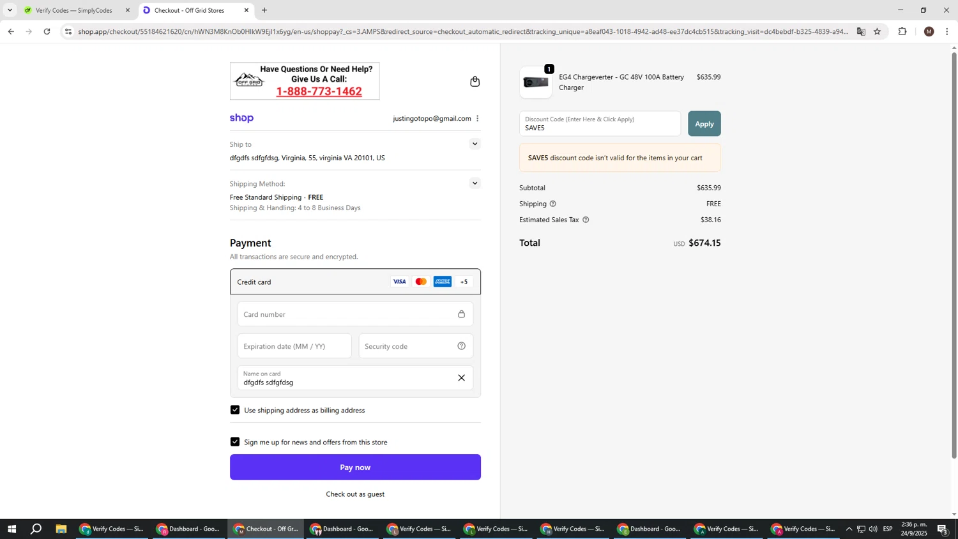Screen dimensions: 958x539
Task: Click the translate page icon
Action: click(861, 31)
